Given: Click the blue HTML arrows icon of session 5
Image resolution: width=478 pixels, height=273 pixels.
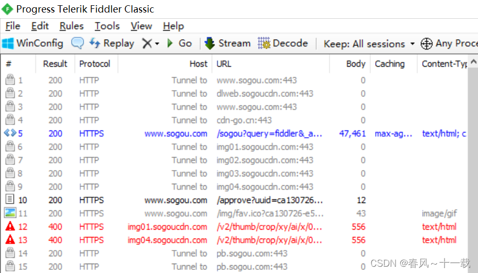Looking at the screenshot, I should coord(10,133).
